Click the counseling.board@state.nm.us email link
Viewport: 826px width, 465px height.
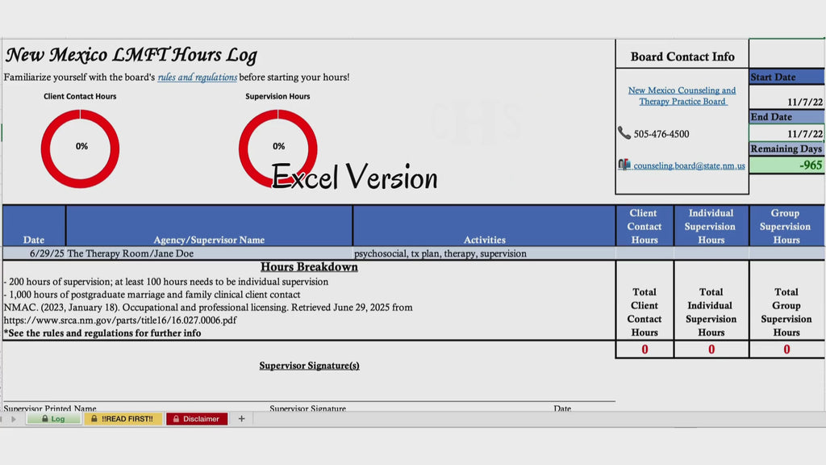(689, 165)
